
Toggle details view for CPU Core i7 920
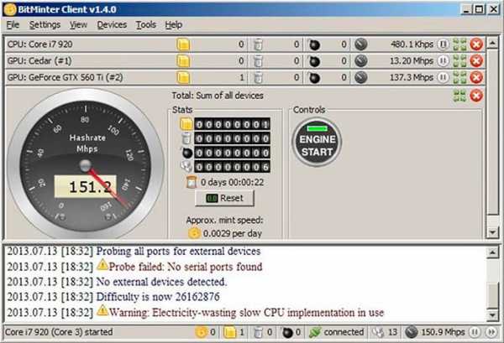tap(459, 44)
